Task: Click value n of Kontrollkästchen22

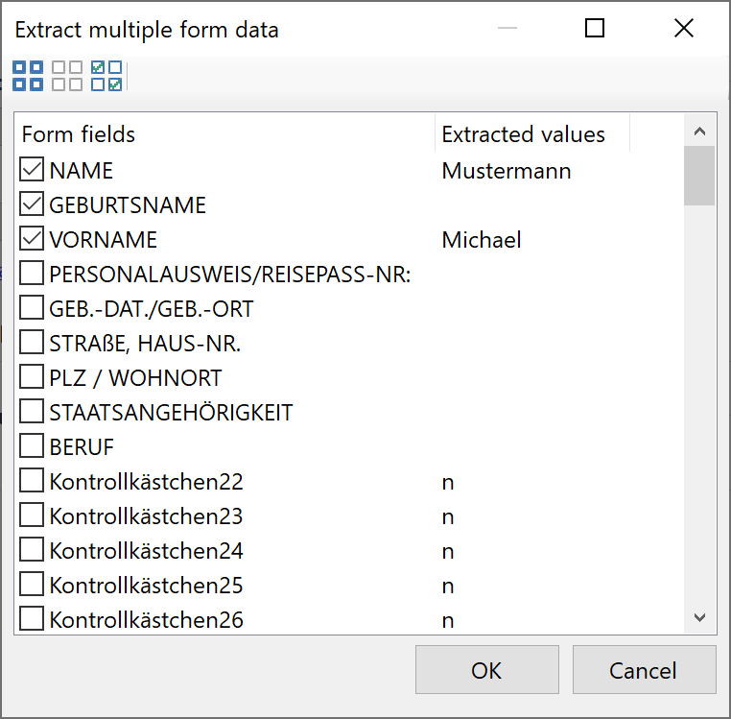Action: pyautogui.click(x=448, y=483)
